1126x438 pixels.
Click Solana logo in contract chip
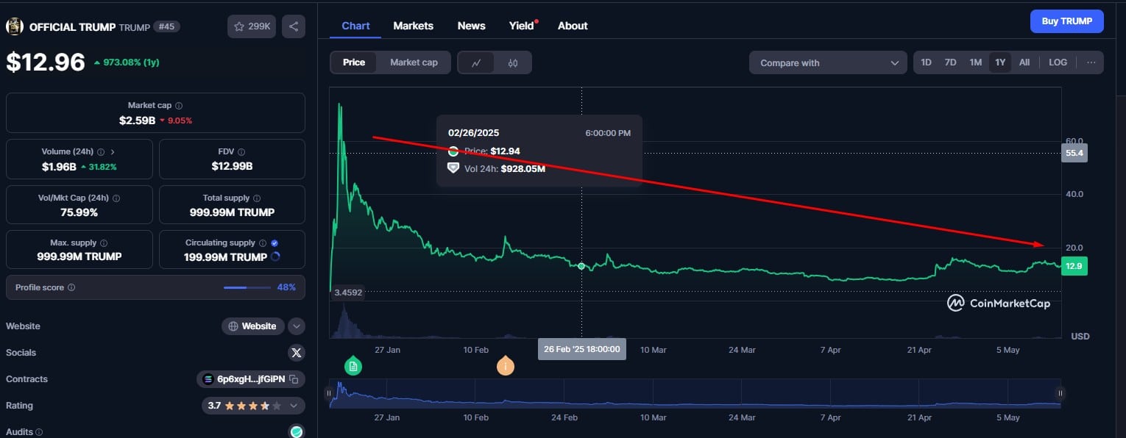coord(208,379)
